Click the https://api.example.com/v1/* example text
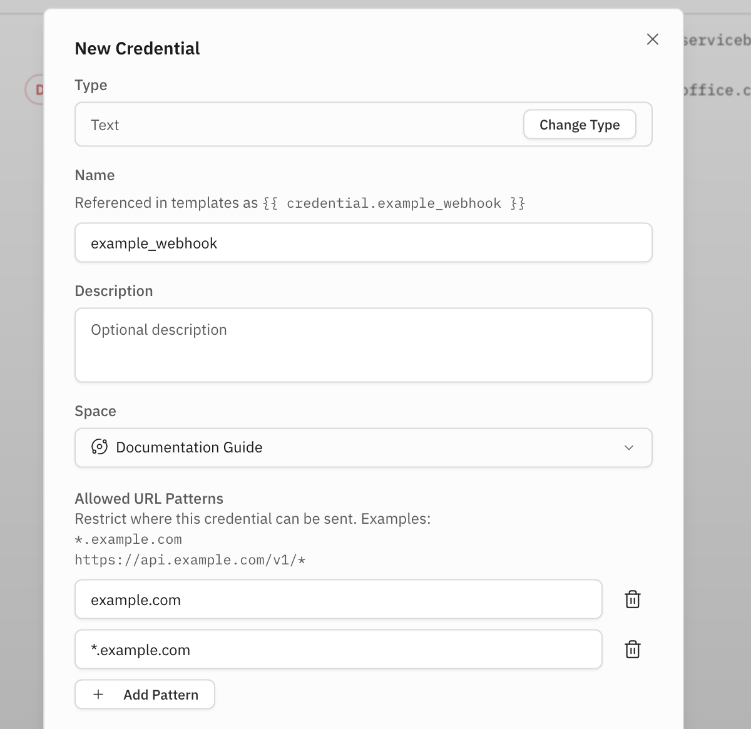The width and height of the screenshot is (751, 729). pos(190,559)
